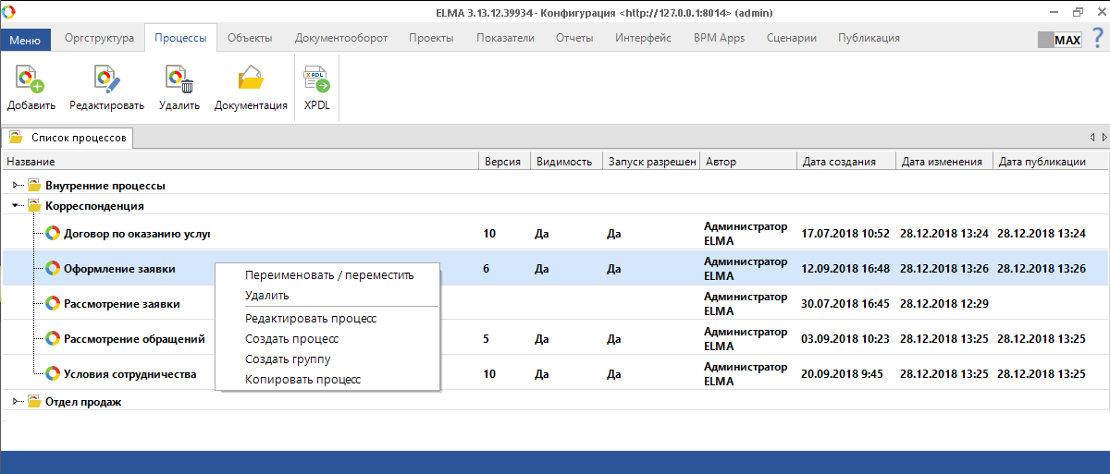Select Копировать процесс in context menu

point(302,379)
